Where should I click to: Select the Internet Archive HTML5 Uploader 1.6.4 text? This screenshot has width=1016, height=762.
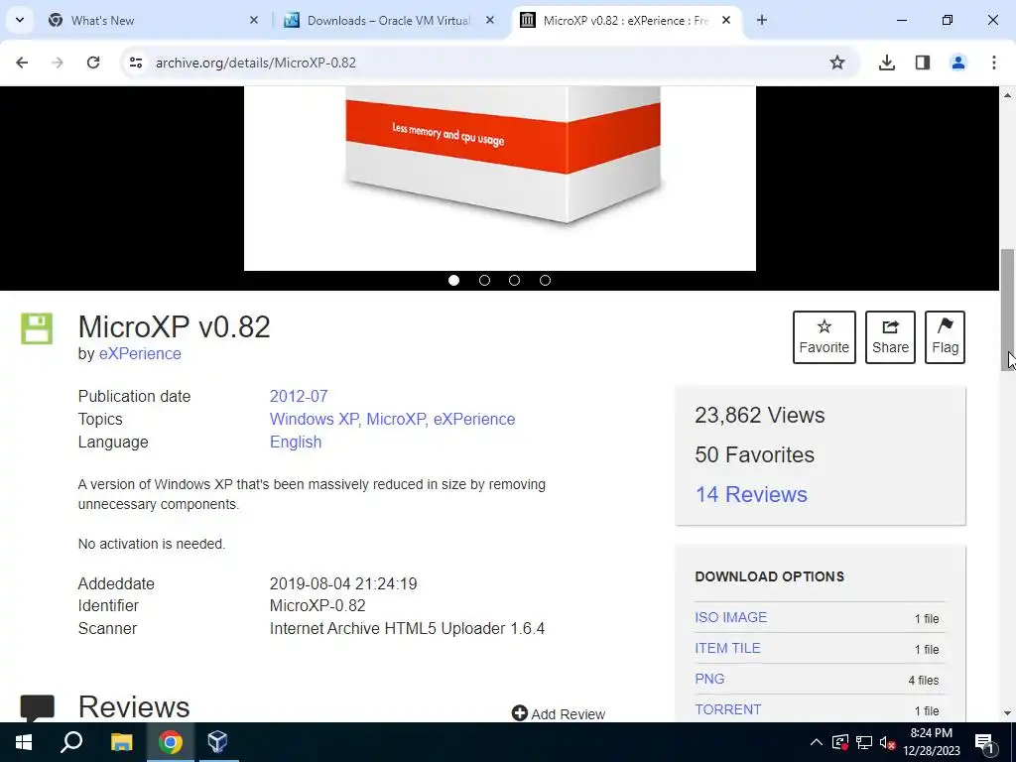[x=407, y=628]
